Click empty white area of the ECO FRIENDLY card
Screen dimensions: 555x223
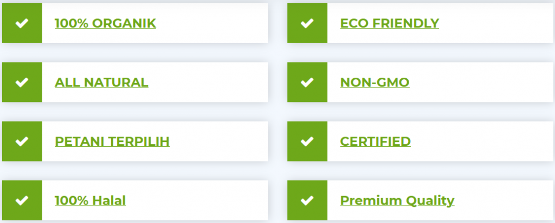499,23
